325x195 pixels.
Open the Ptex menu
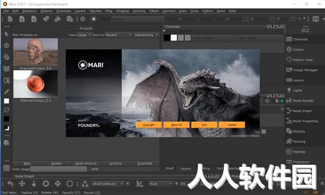[x=109, y=11]
